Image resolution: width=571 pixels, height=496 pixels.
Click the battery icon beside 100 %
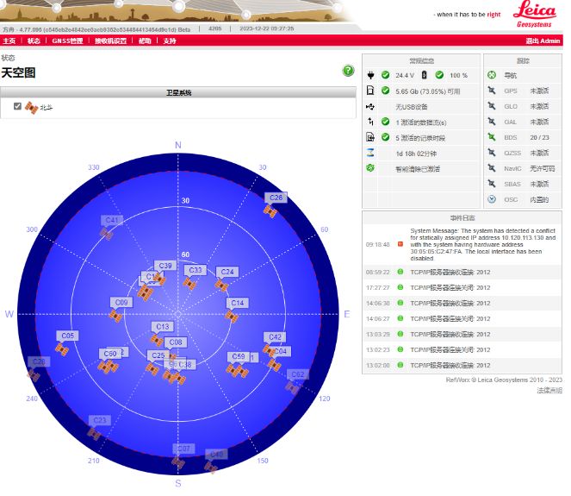424,75
